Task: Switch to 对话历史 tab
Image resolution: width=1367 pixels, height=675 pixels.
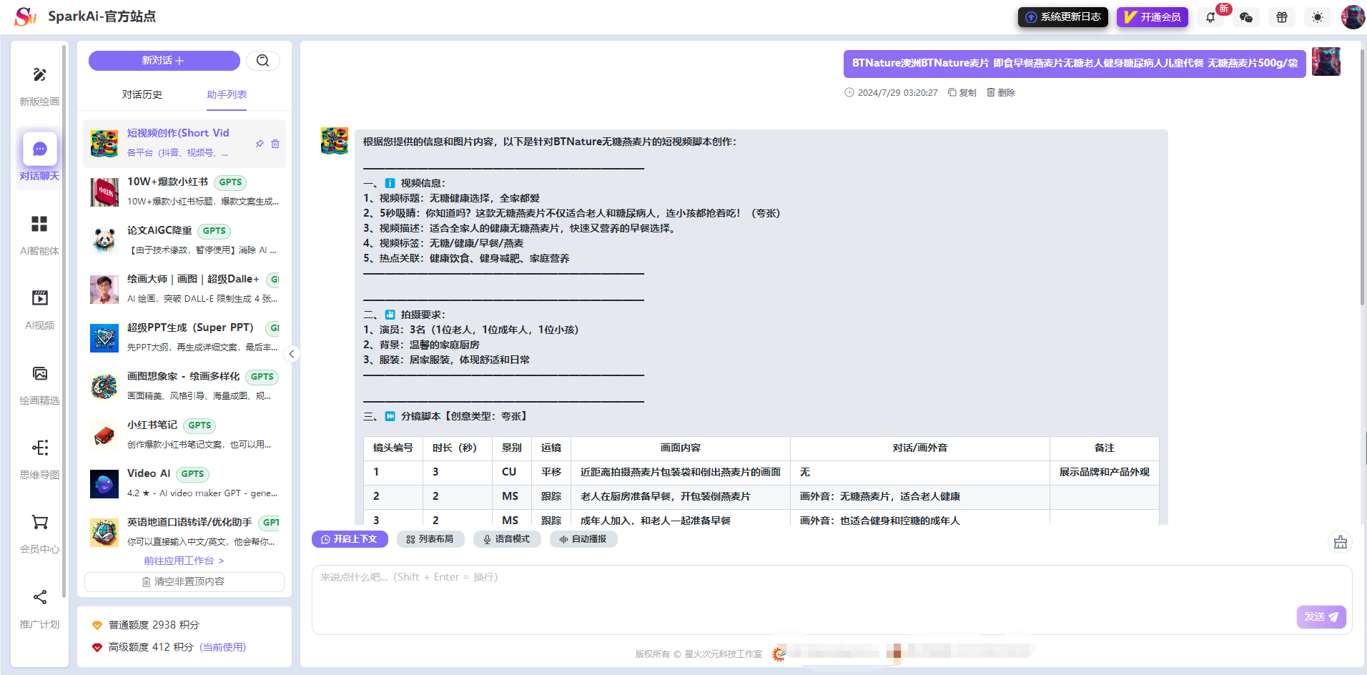Action: point(142,94)
